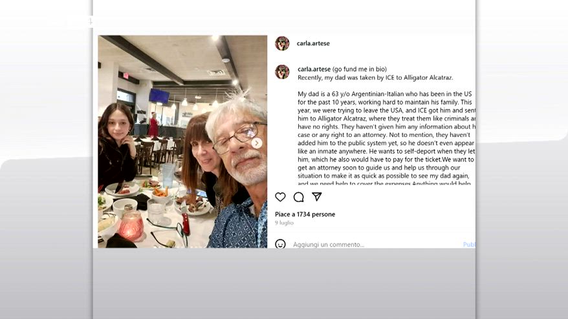Select the carla.artese avatar beside the caption
This screenshot has width=568, height=319.
point(282,72)
